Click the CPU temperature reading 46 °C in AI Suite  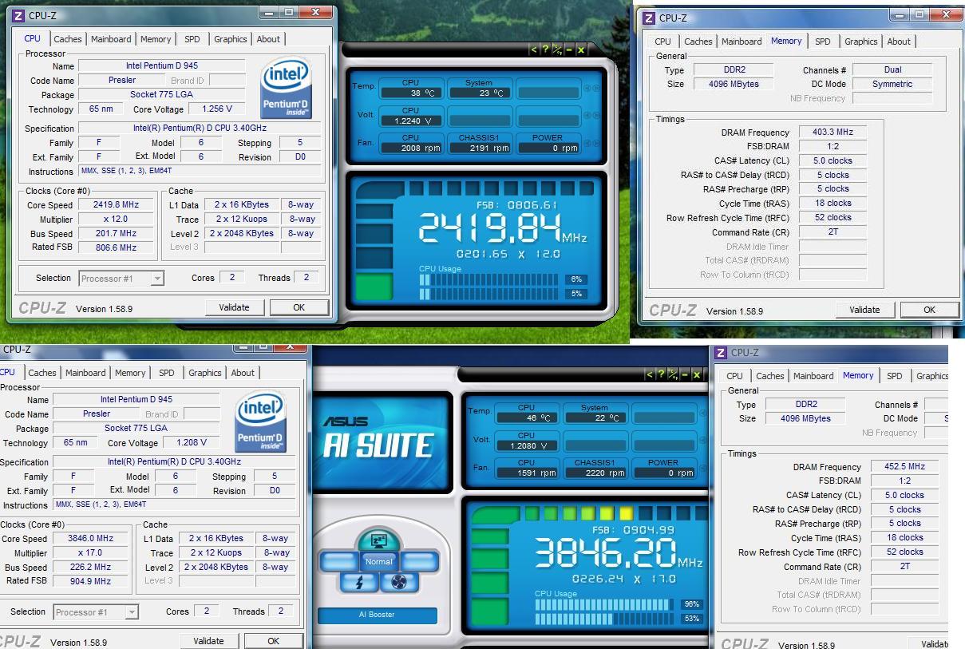click(x=527, y=417)
